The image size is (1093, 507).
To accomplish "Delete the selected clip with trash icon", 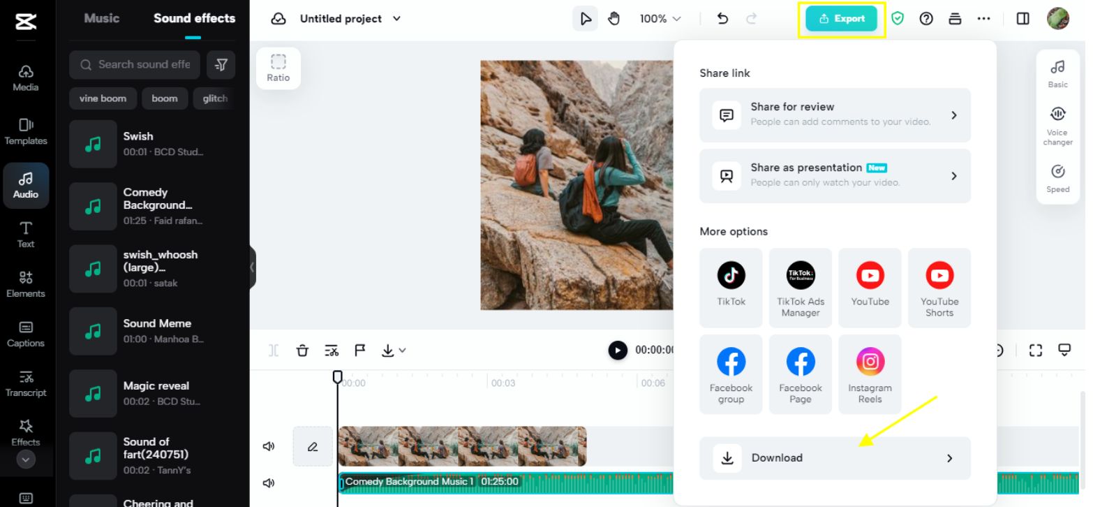I will (x=302, y=351).
